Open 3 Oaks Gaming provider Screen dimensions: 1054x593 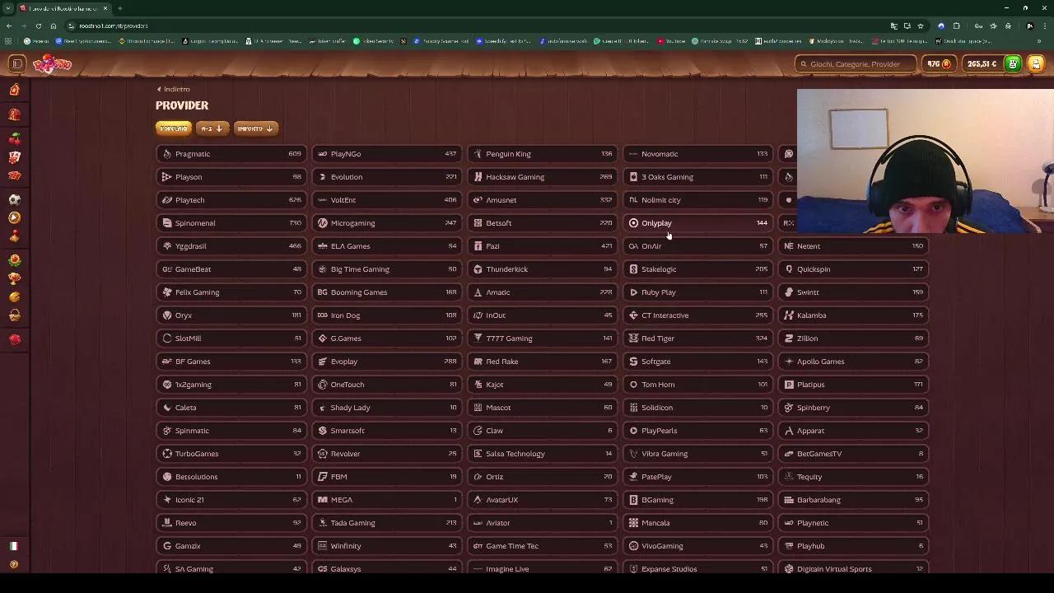pyautogui.click(x=697, y=177)
